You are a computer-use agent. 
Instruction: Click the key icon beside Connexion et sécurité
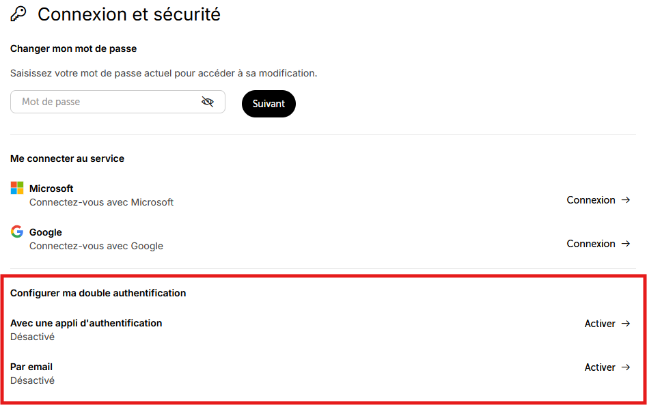18,14
